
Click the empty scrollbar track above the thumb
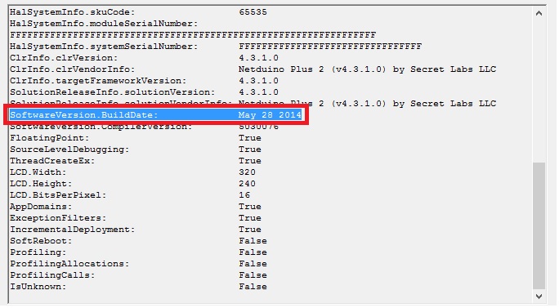pos(539,91)
